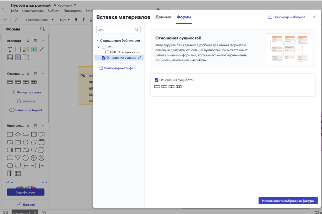Click the diamond decision flowchart shape
This screenshot has width=322, height=214.
[x=18, y=134]
